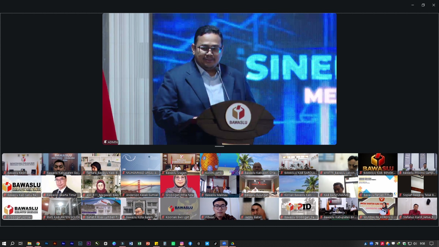Open Microsoft Excel from the taskbar

139,243
